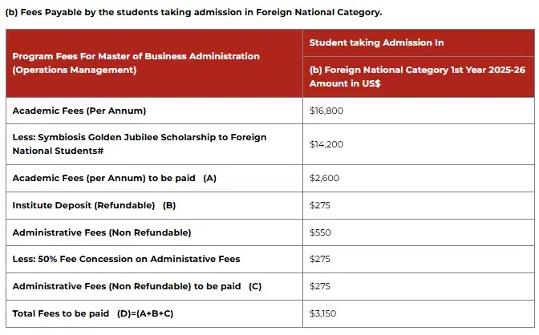Click the $275 fee concession amount

point(319,259)
